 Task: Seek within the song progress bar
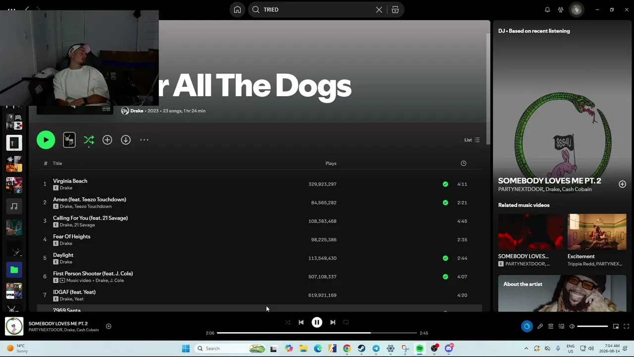point(317,333)
